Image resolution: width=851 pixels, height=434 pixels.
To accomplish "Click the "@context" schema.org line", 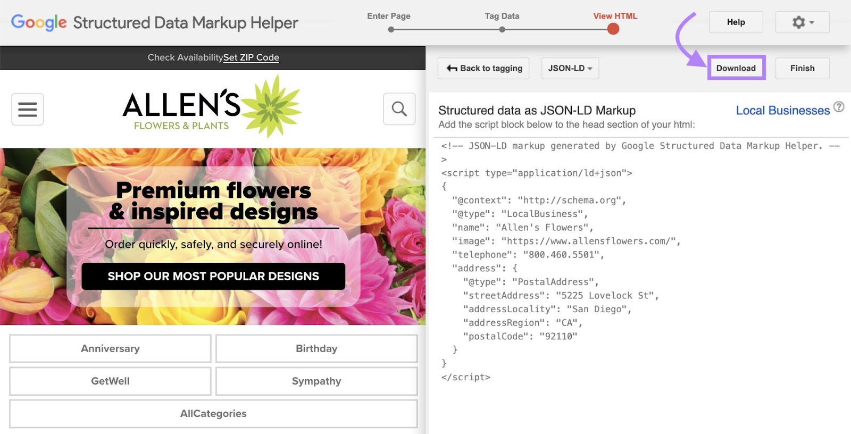I will 539,201.
